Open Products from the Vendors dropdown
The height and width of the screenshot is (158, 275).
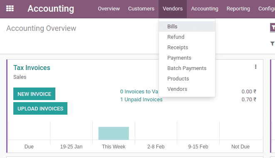[187, 78]
